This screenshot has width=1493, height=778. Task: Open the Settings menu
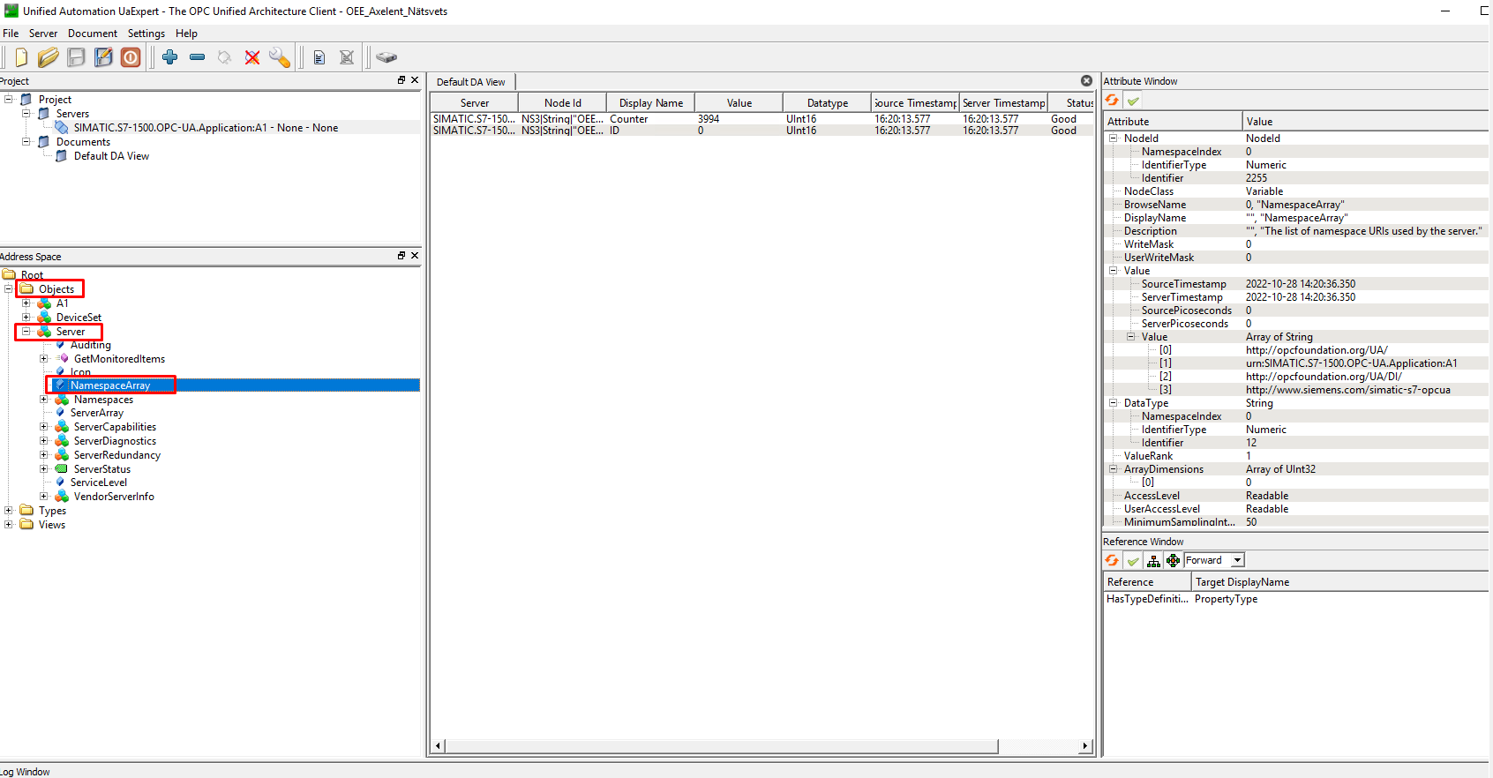[x=146, y=34]
